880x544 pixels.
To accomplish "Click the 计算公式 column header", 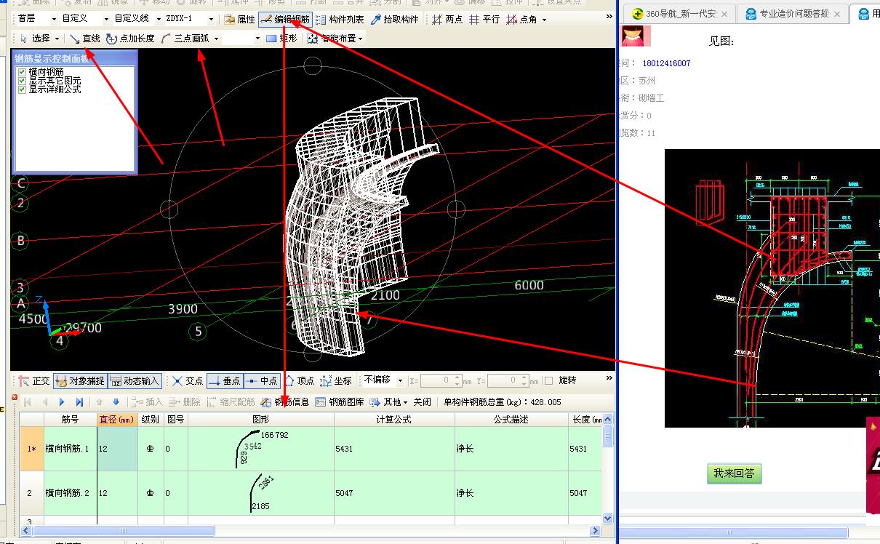I will (394, 420).
